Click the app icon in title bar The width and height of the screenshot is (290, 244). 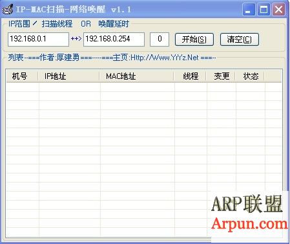click(7, 9)
